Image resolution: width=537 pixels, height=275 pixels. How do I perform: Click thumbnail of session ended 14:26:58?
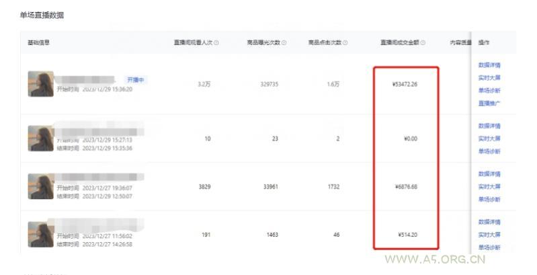(x=41, y=234)
